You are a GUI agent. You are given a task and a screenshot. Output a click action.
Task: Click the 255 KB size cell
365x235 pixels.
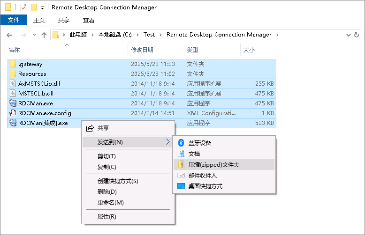pyautogui.click(x=265, y=83)
